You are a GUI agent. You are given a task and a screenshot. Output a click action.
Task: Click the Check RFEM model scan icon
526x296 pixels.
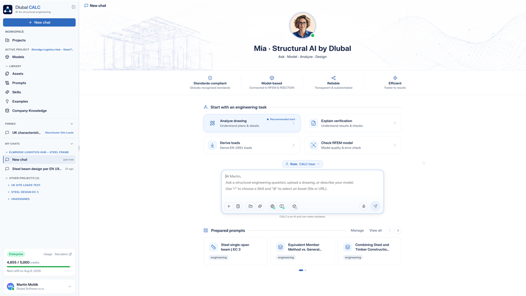pos(313,145)
